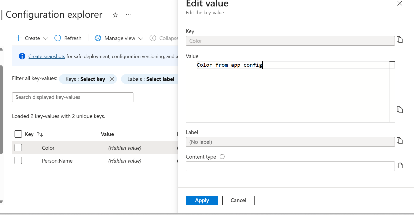Copy the Content type field

click(400, 165)
